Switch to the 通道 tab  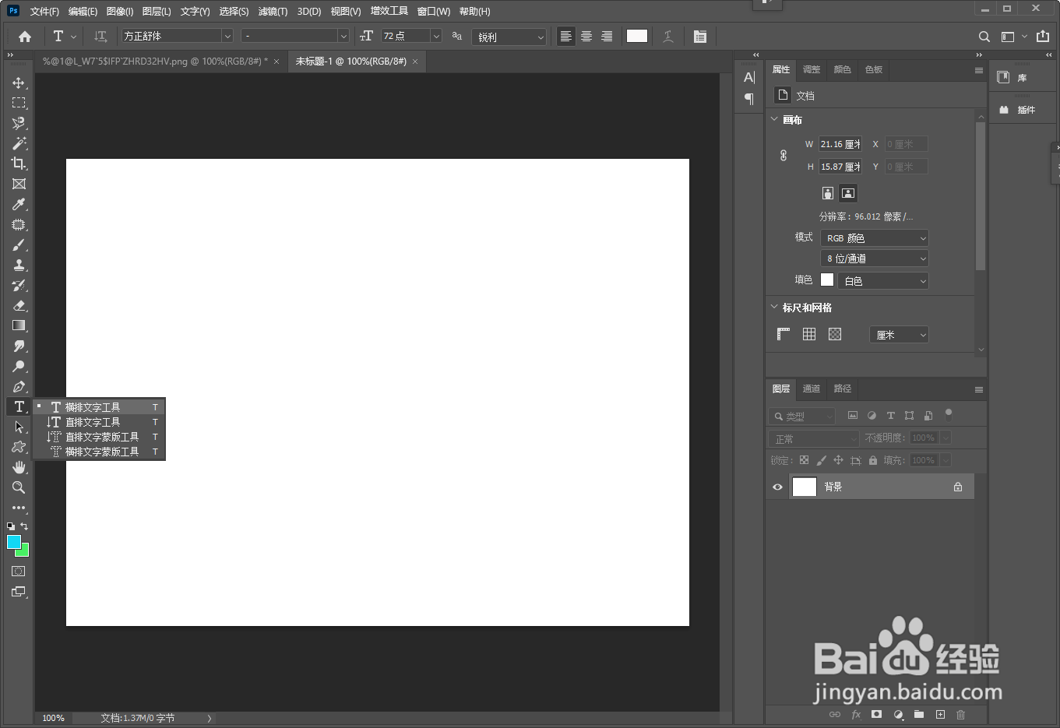pos(811,389)
